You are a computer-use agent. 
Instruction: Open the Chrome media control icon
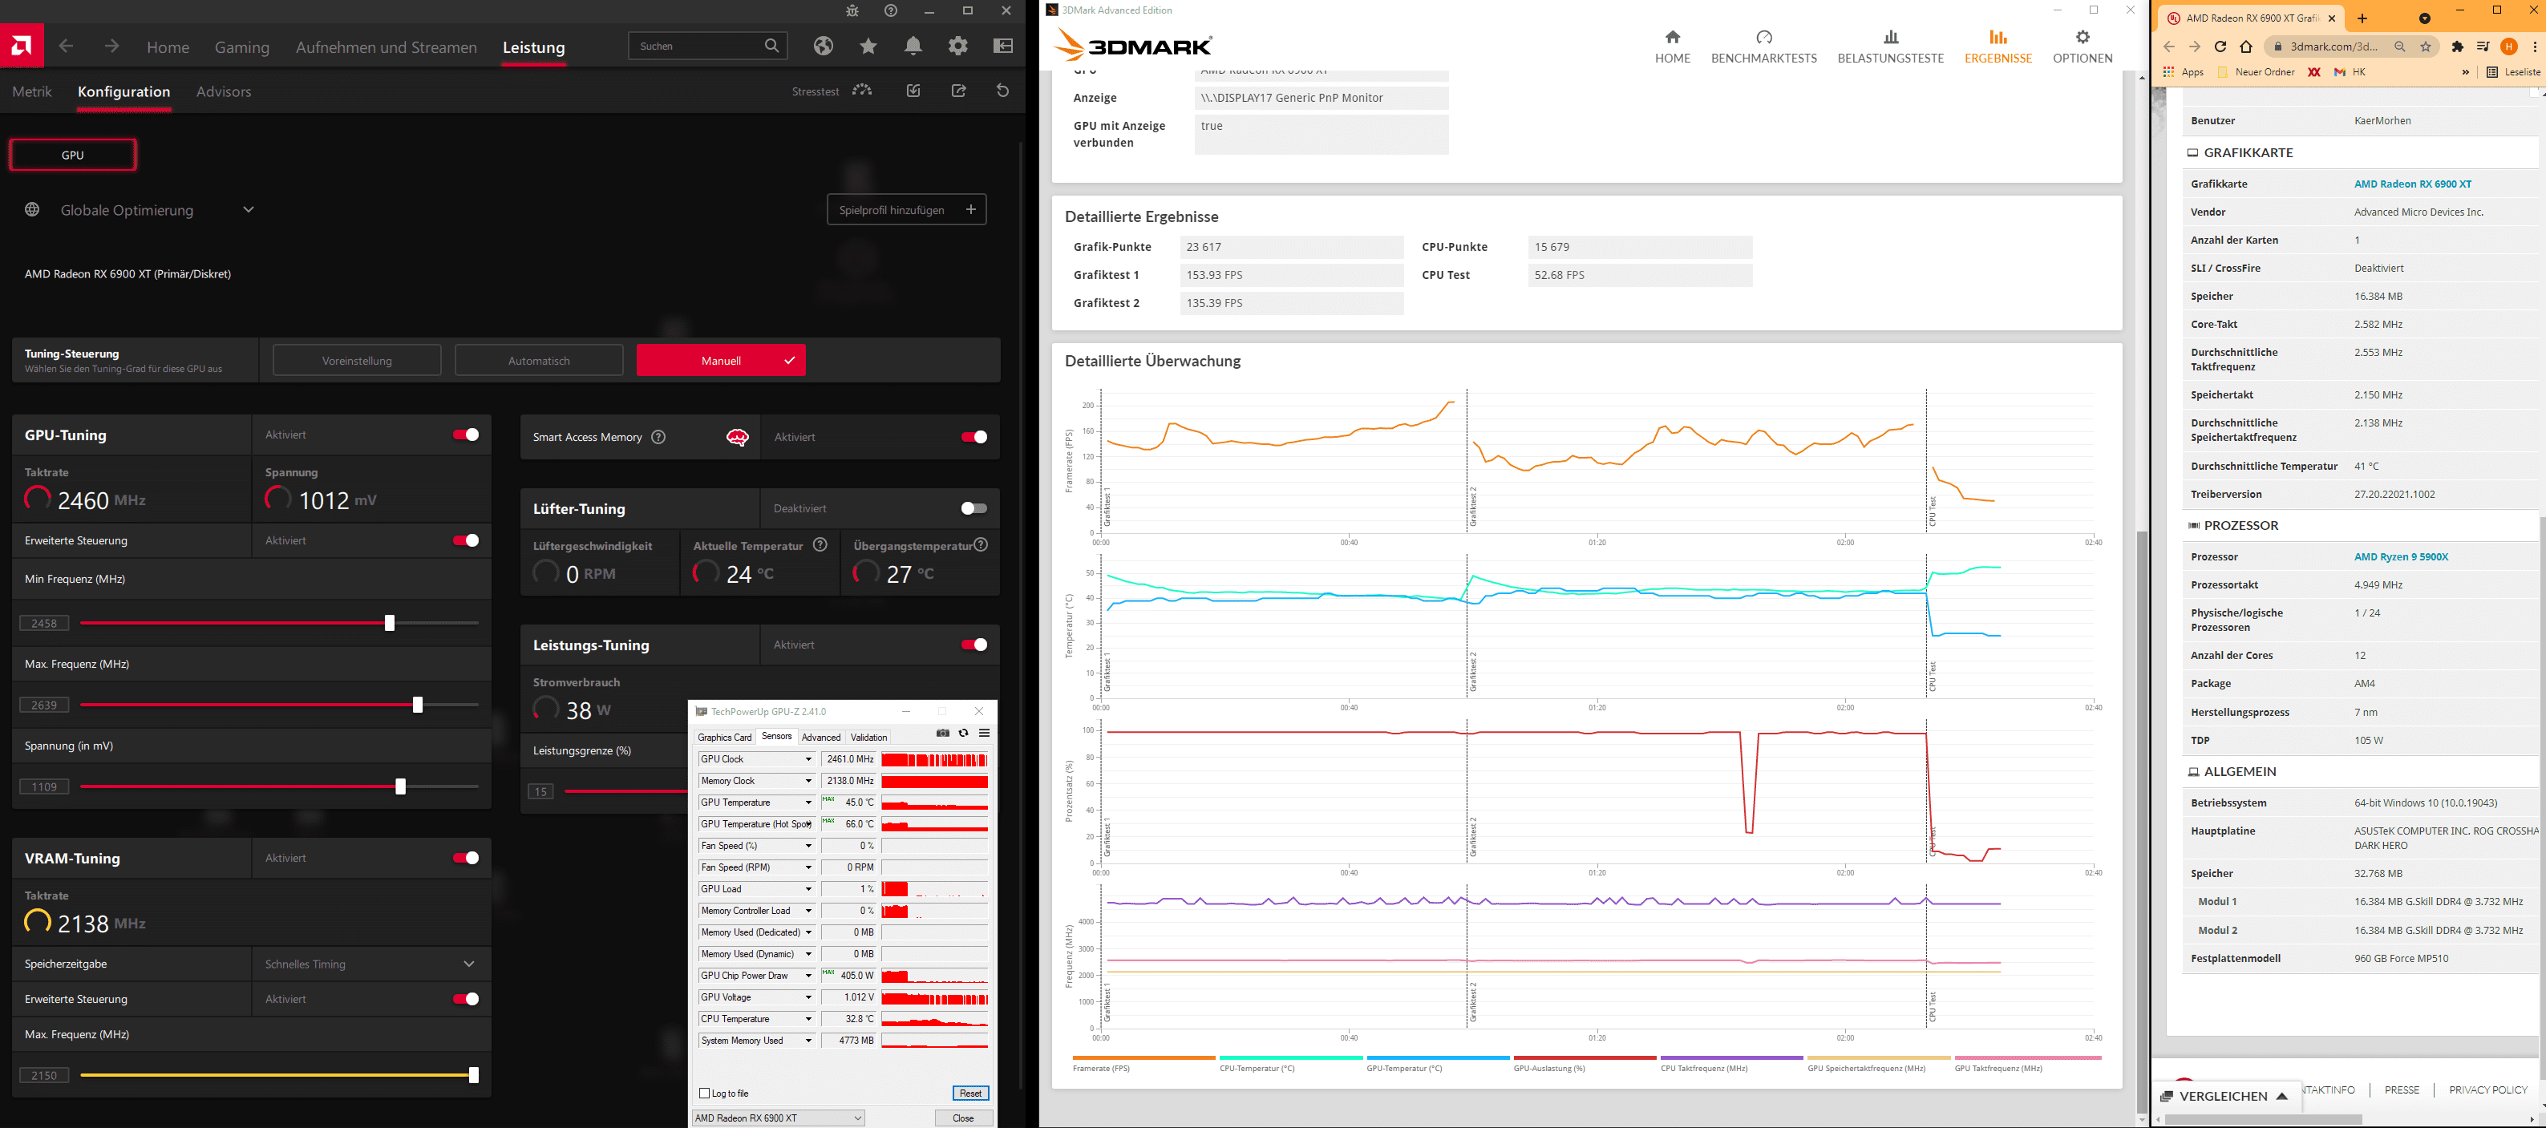click(x=2483, y=46)
